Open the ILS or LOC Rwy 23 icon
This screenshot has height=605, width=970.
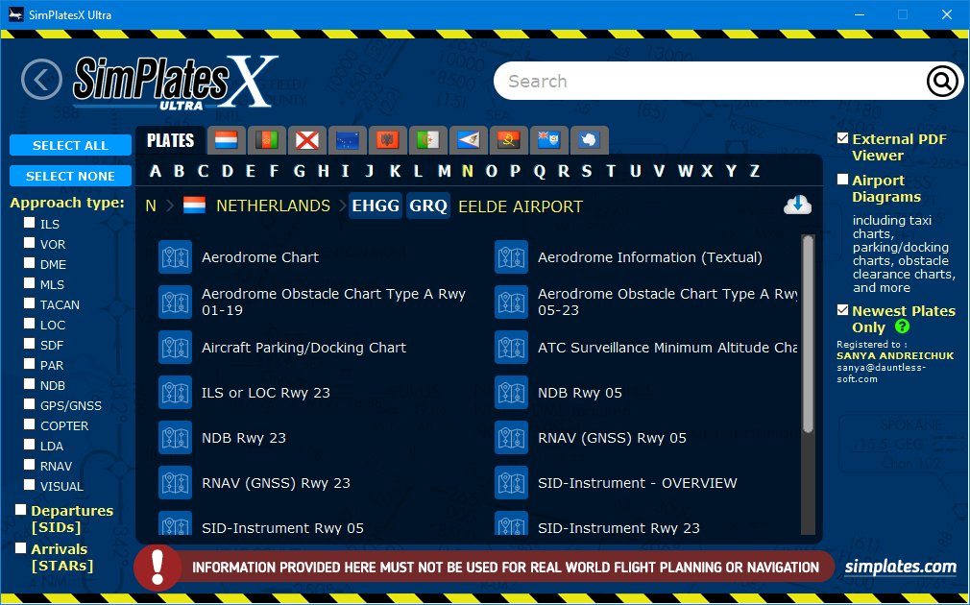(175, 392)
